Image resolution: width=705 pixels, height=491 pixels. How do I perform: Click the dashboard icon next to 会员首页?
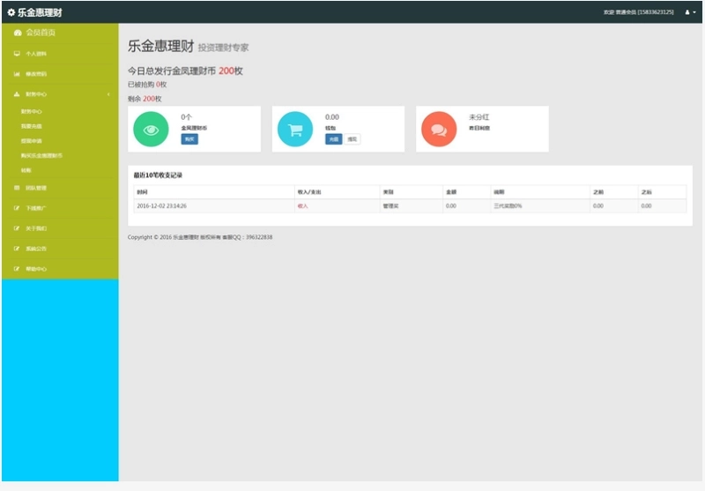(18, 33)
